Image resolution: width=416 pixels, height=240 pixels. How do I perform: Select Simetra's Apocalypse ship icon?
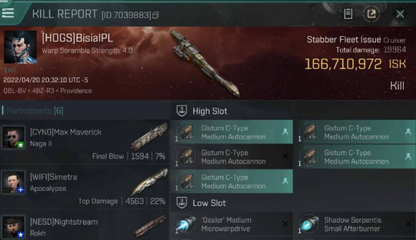pyautogui.click(x=149, y=182)
